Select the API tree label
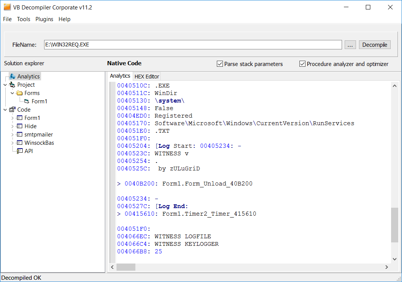The height and width of the screenshot is (282, 402). 29,151
